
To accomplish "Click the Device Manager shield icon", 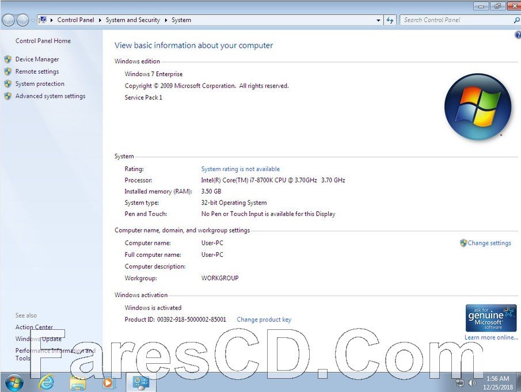I will coord(8,59).
